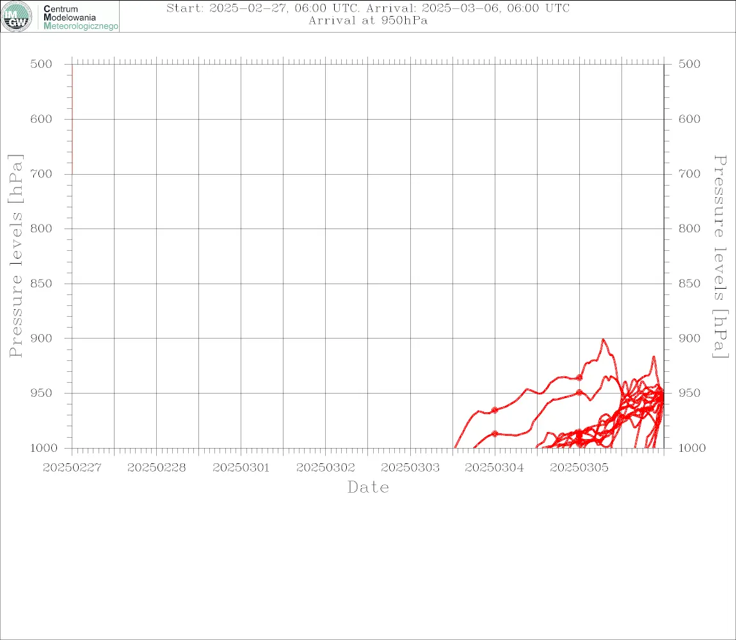Click the right axis 500 label
Viewport: 736px width, 640px height.
689,64
